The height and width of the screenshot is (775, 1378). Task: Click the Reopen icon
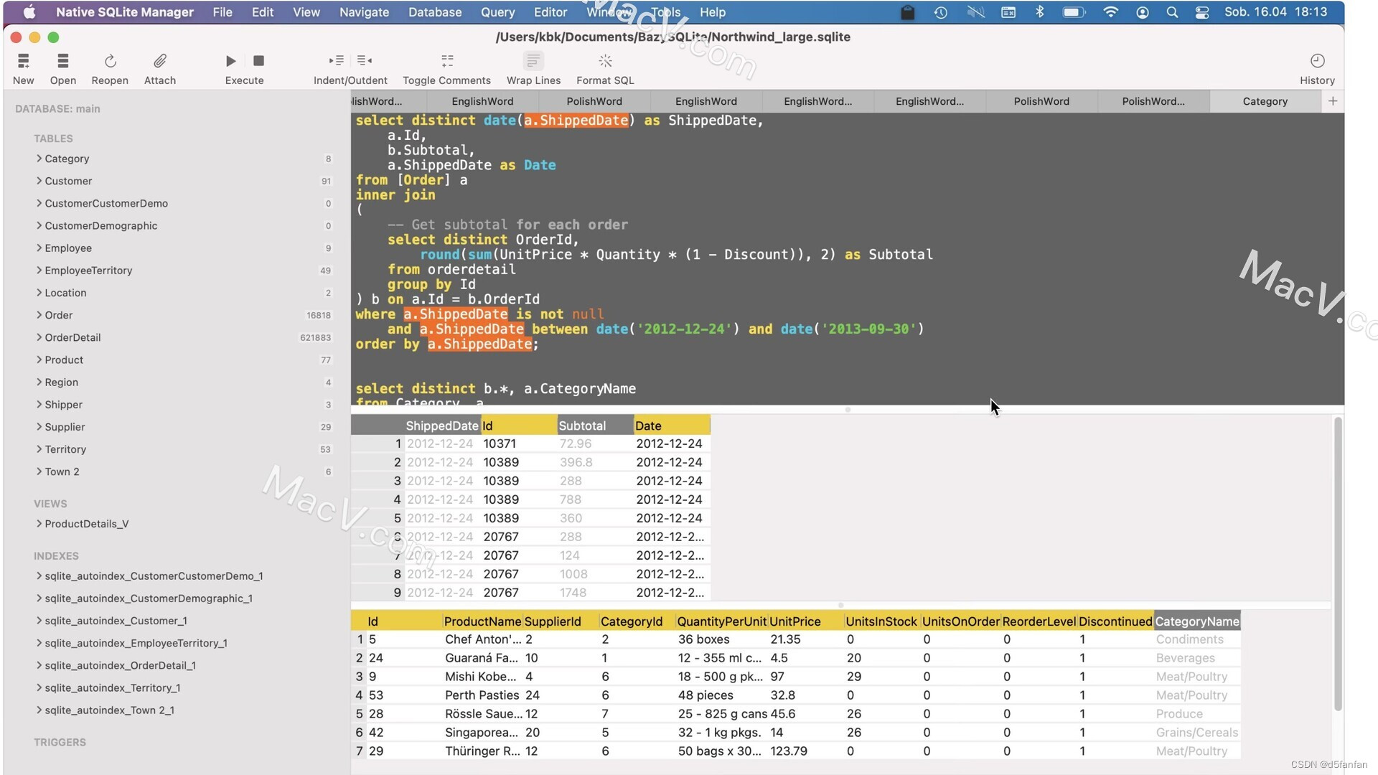pyautogui.click(x=110, y=61)
